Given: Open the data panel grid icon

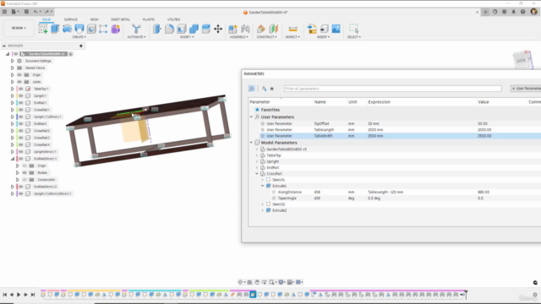Looking at the screenshot, I should coord(4,12).
